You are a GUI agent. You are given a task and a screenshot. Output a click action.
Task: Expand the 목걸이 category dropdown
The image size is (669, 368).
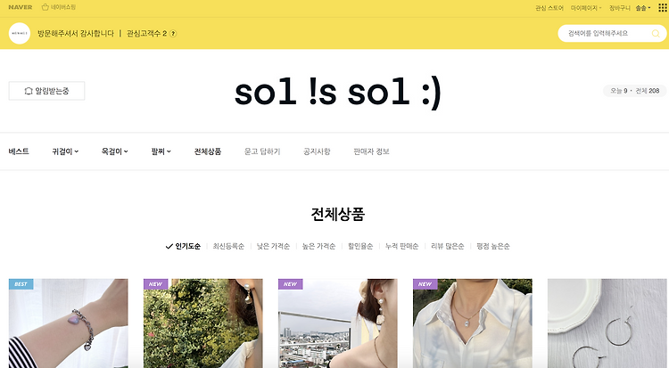click(x=115, y=151)
